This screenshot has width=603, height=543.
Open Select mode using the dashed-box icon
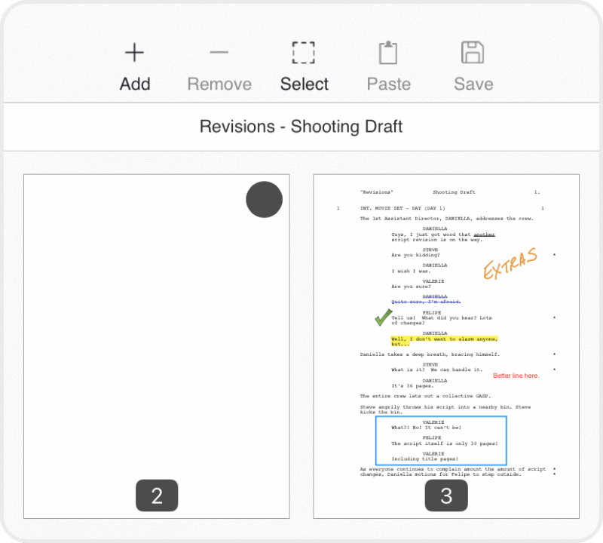point(303,53)
